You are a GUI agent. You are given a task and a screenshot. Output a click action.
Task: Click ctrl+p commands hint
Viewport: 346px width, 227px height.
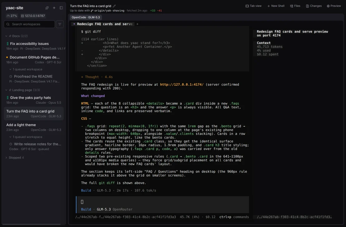[x=234, y=217]
